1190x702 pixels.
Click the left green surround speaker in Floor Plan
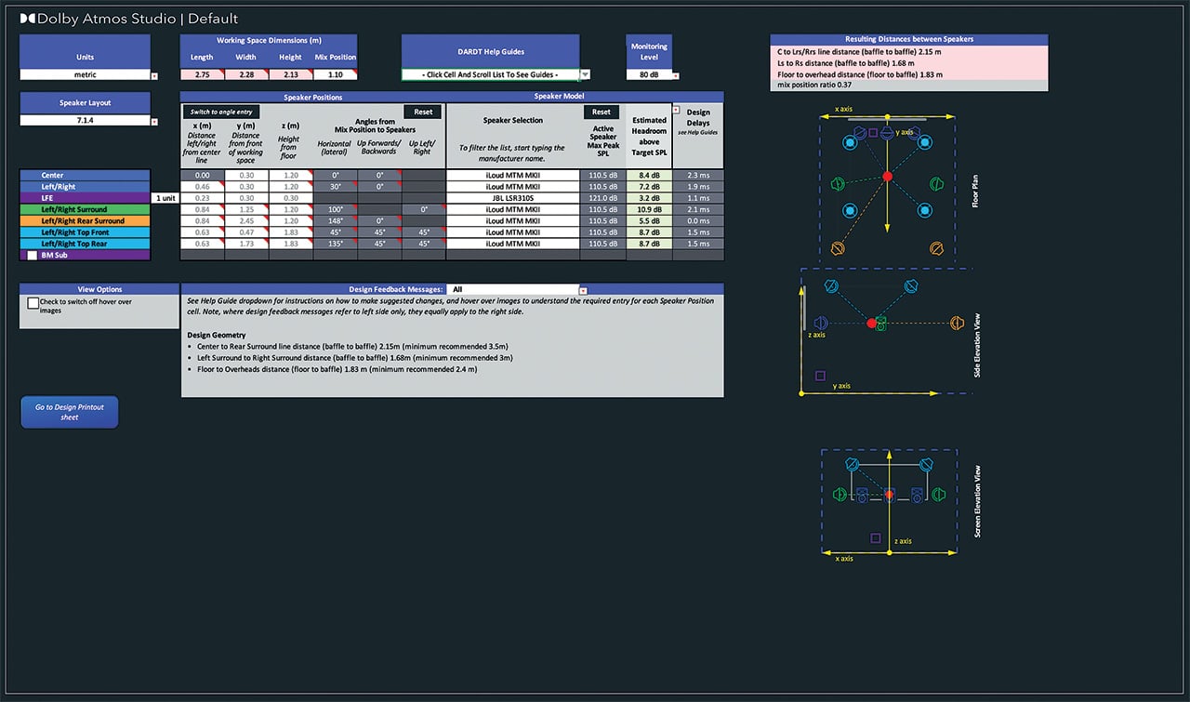coord(838,184)
